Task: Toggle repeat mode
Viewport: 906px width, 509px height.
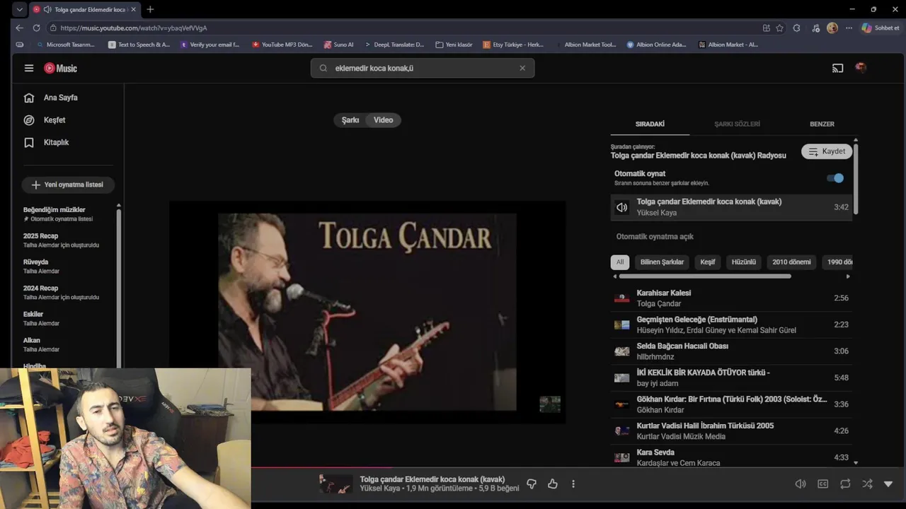Action: click(x=845, y=484)
